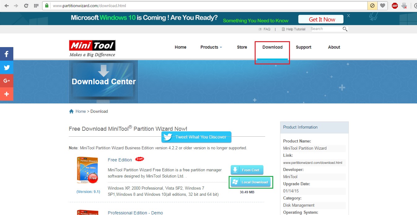Click the reload page icon
The width and height of the screenshot is (417, 215).
point(26,5)
